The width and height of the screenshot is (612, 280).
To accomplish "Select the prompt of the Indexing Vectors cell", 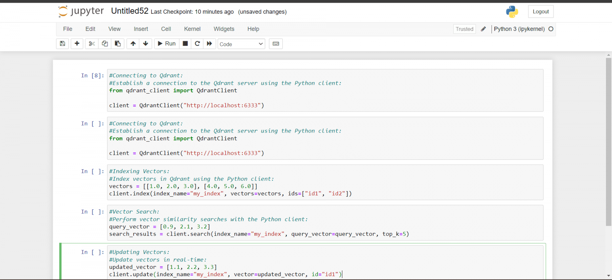I will (x=93, y=172).
